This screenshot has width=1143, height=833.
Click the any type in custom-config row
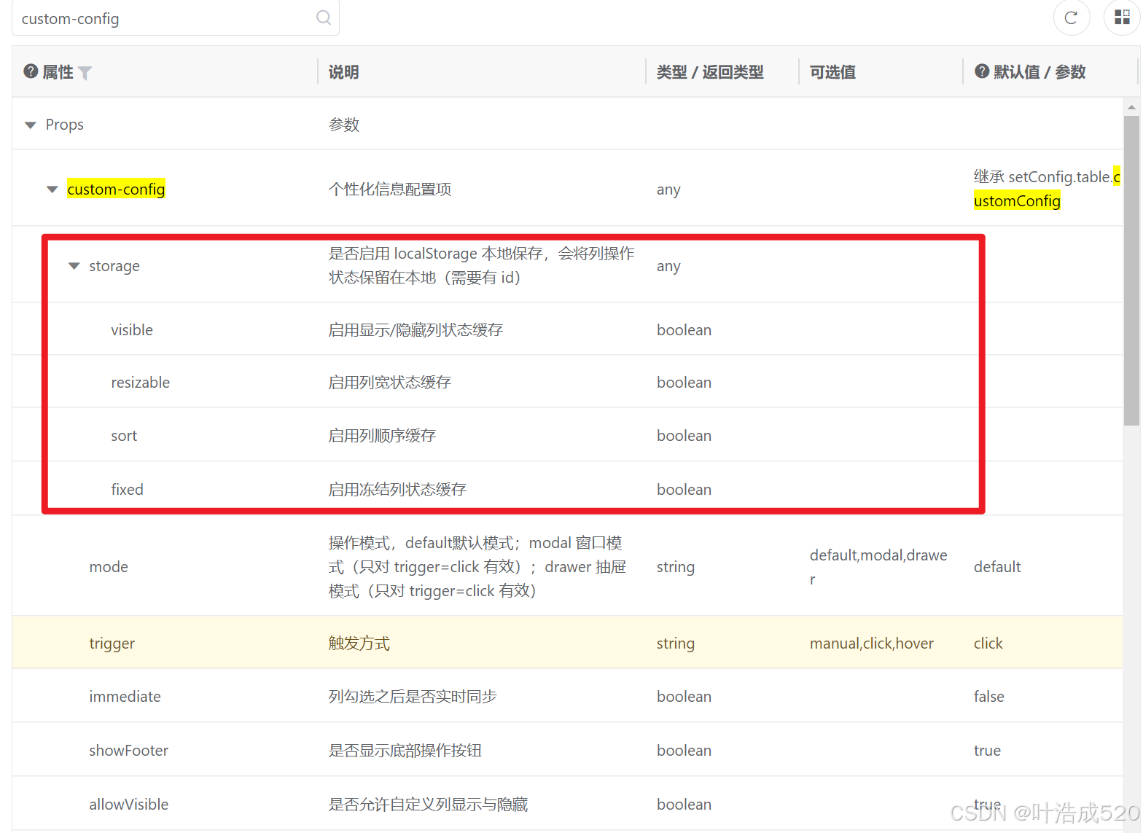click(x=668, y=190)
